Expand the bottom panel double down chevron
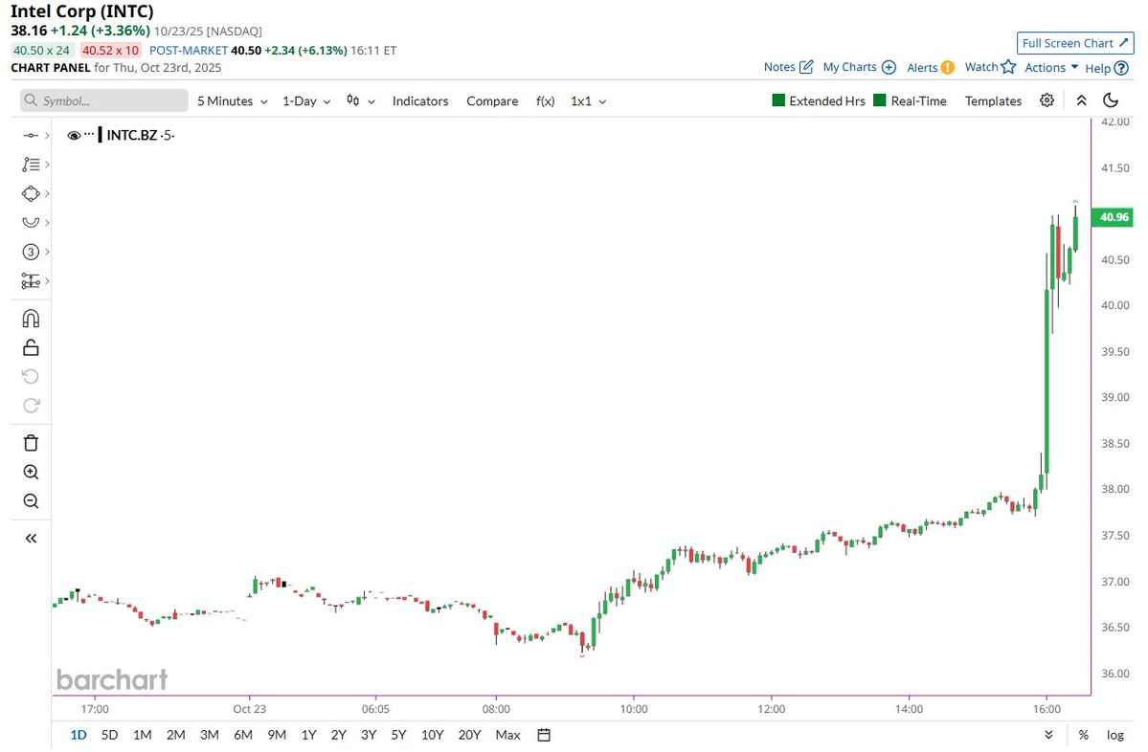Image resolution: width=1148 pixels, height=752 pixels. click(x=1048, y=735)
